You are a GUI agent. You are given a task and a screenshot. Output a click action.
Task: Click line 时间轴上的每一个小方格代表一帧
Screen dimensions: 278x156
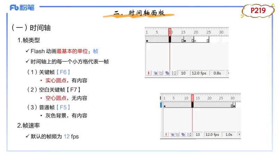(70, 62)
